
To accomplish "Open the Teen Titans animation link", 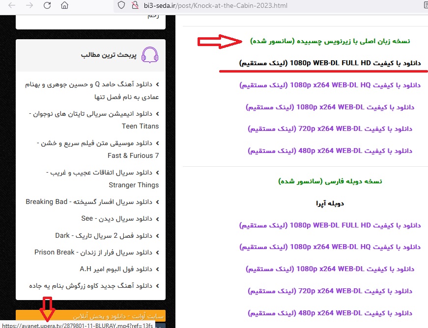I will pyautogui.click(x=94, y=120).
